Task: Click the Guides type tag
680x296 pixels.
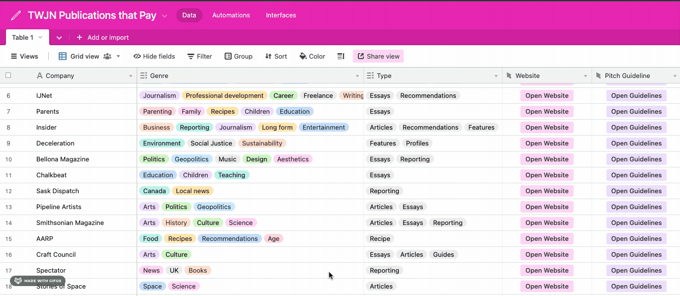Action: pyautogui.click(x=444, y=254)
